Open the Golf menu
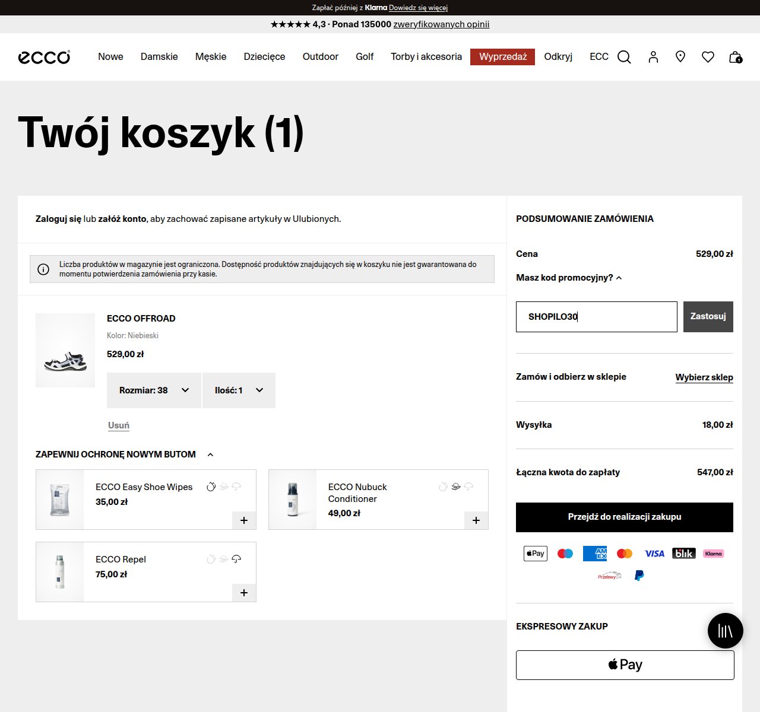The height and width of the screenshot is (712, 760). pyautogui.click(x=365, y=57)
